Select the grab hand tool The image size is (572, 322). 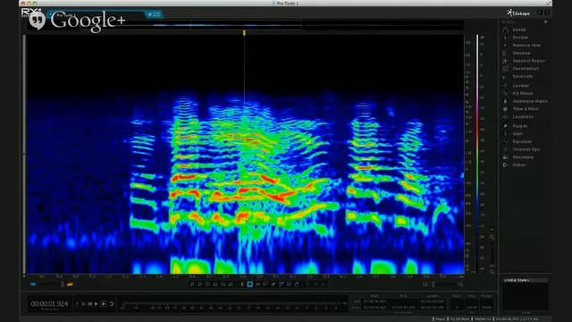(x=297, y=284)
